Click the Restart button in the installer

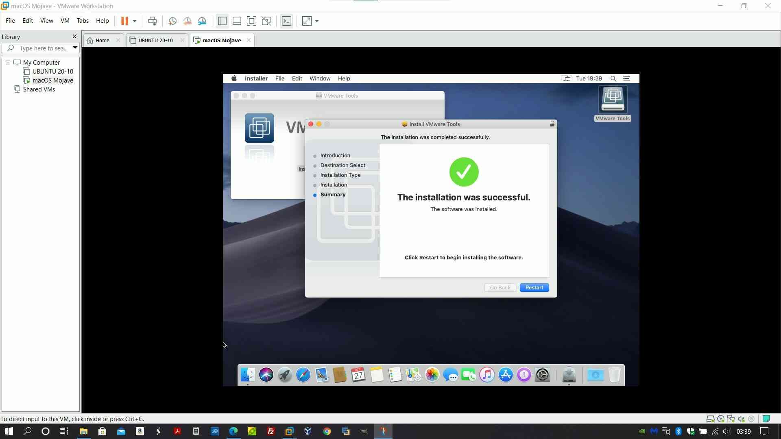(534, 287)
